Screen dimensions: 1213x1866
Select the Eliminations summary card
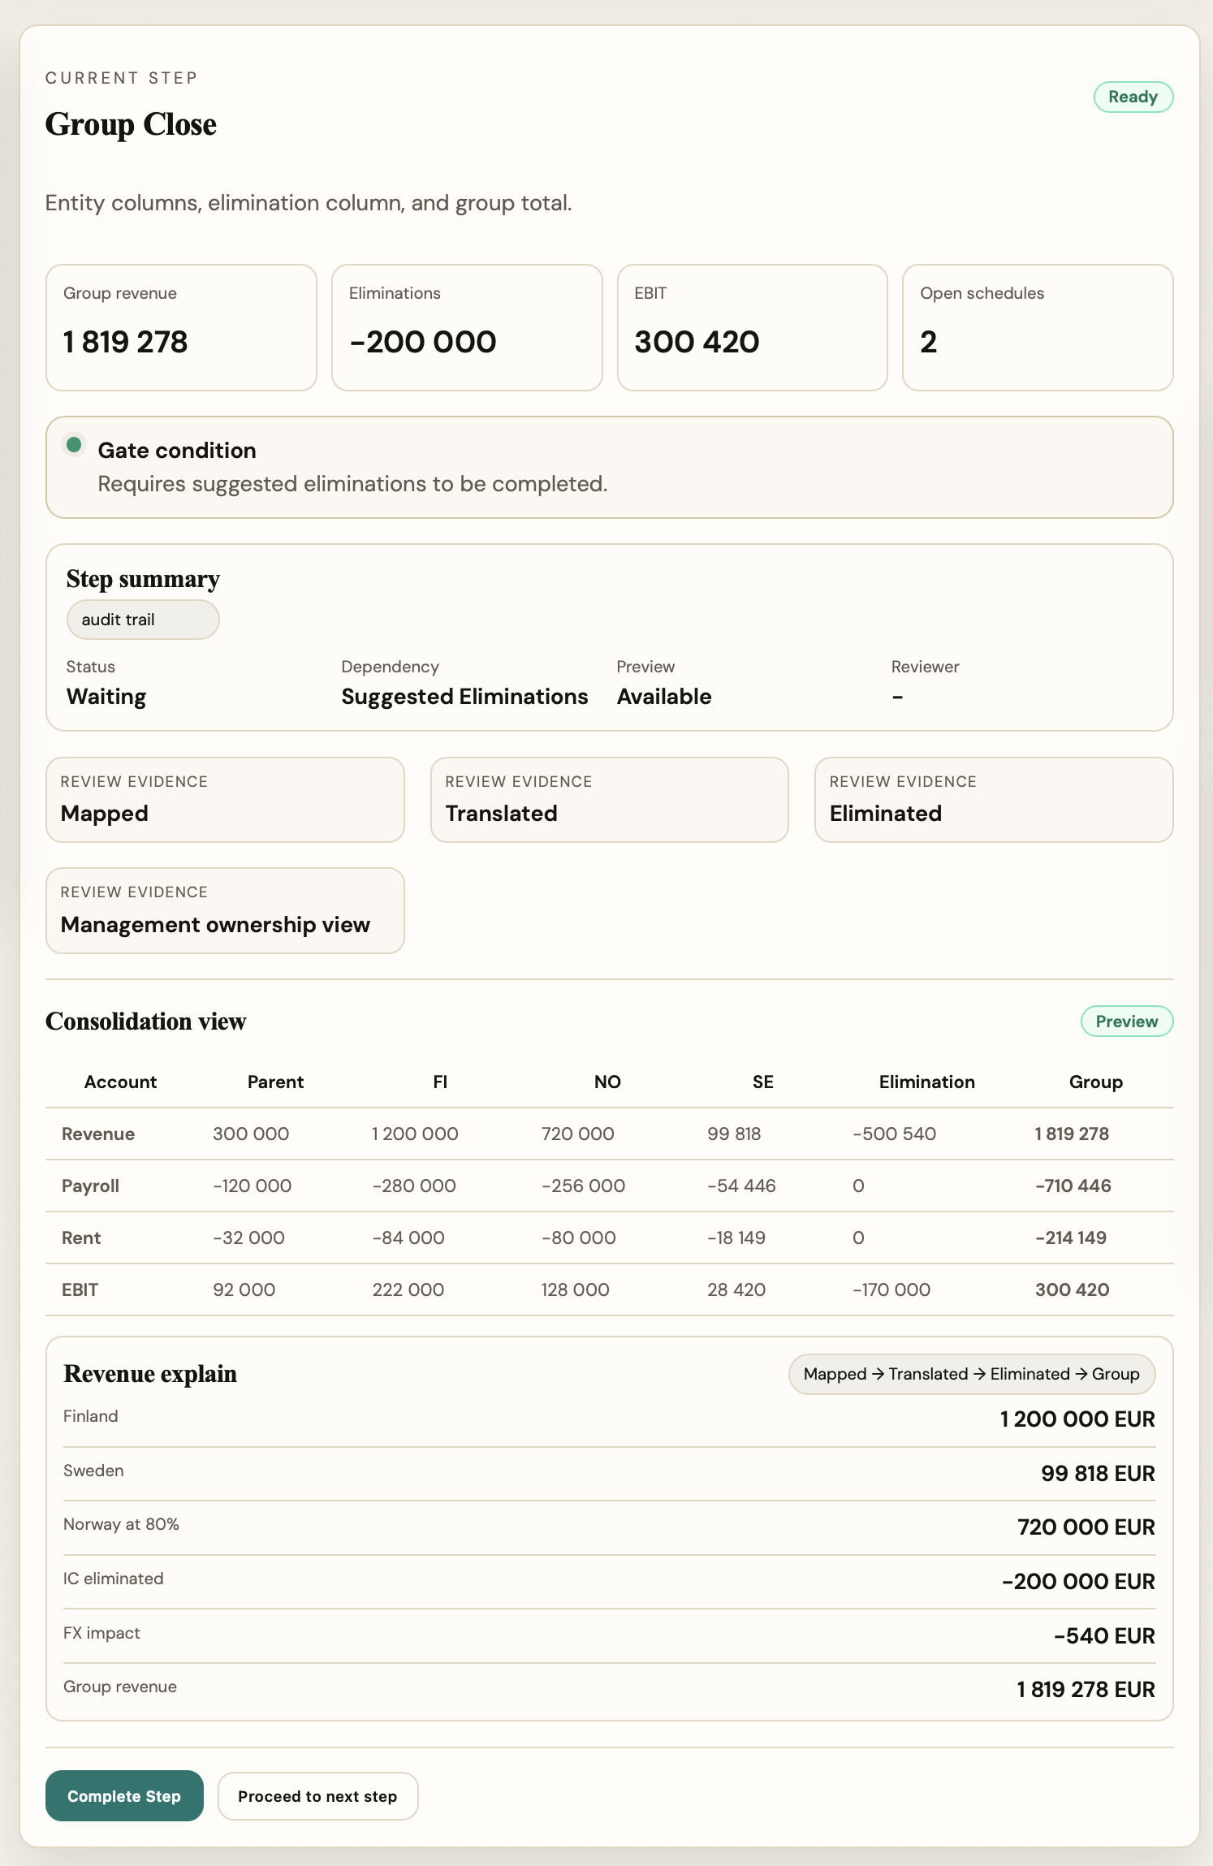click(467, 327)
